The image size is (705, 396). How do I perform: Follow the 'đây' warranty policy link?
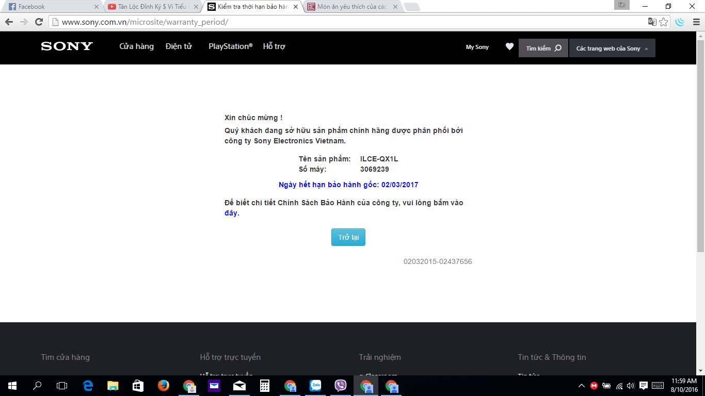pos(231,213)
